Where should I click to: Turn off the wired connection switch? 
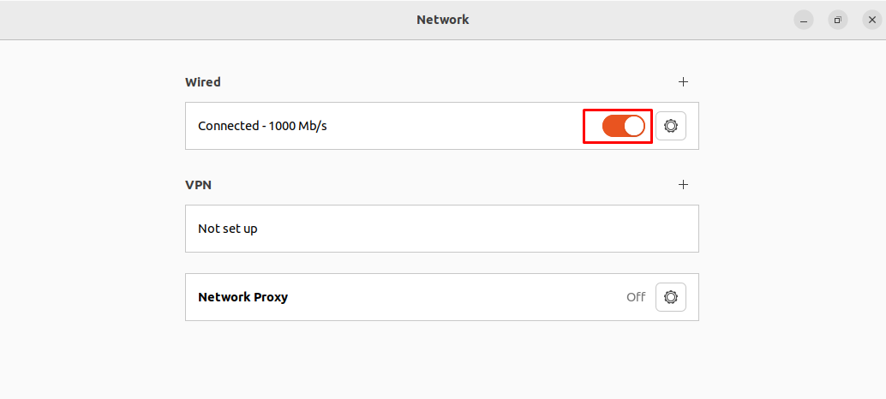pyautogui.click(x=623, y=126)
